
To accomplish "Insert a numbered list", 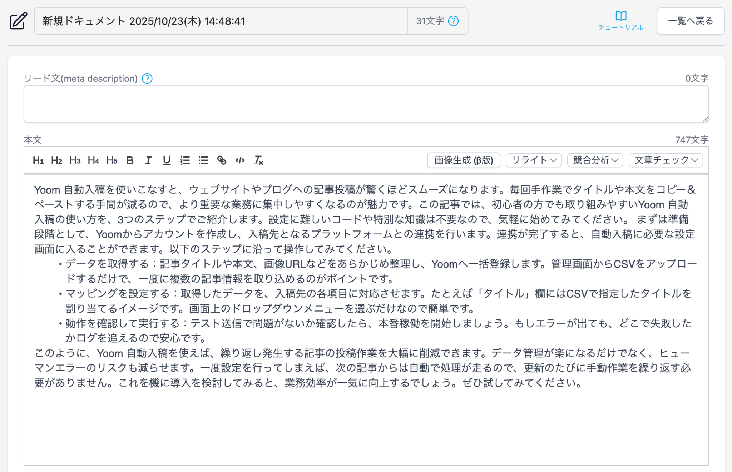I will click(185, 160).
